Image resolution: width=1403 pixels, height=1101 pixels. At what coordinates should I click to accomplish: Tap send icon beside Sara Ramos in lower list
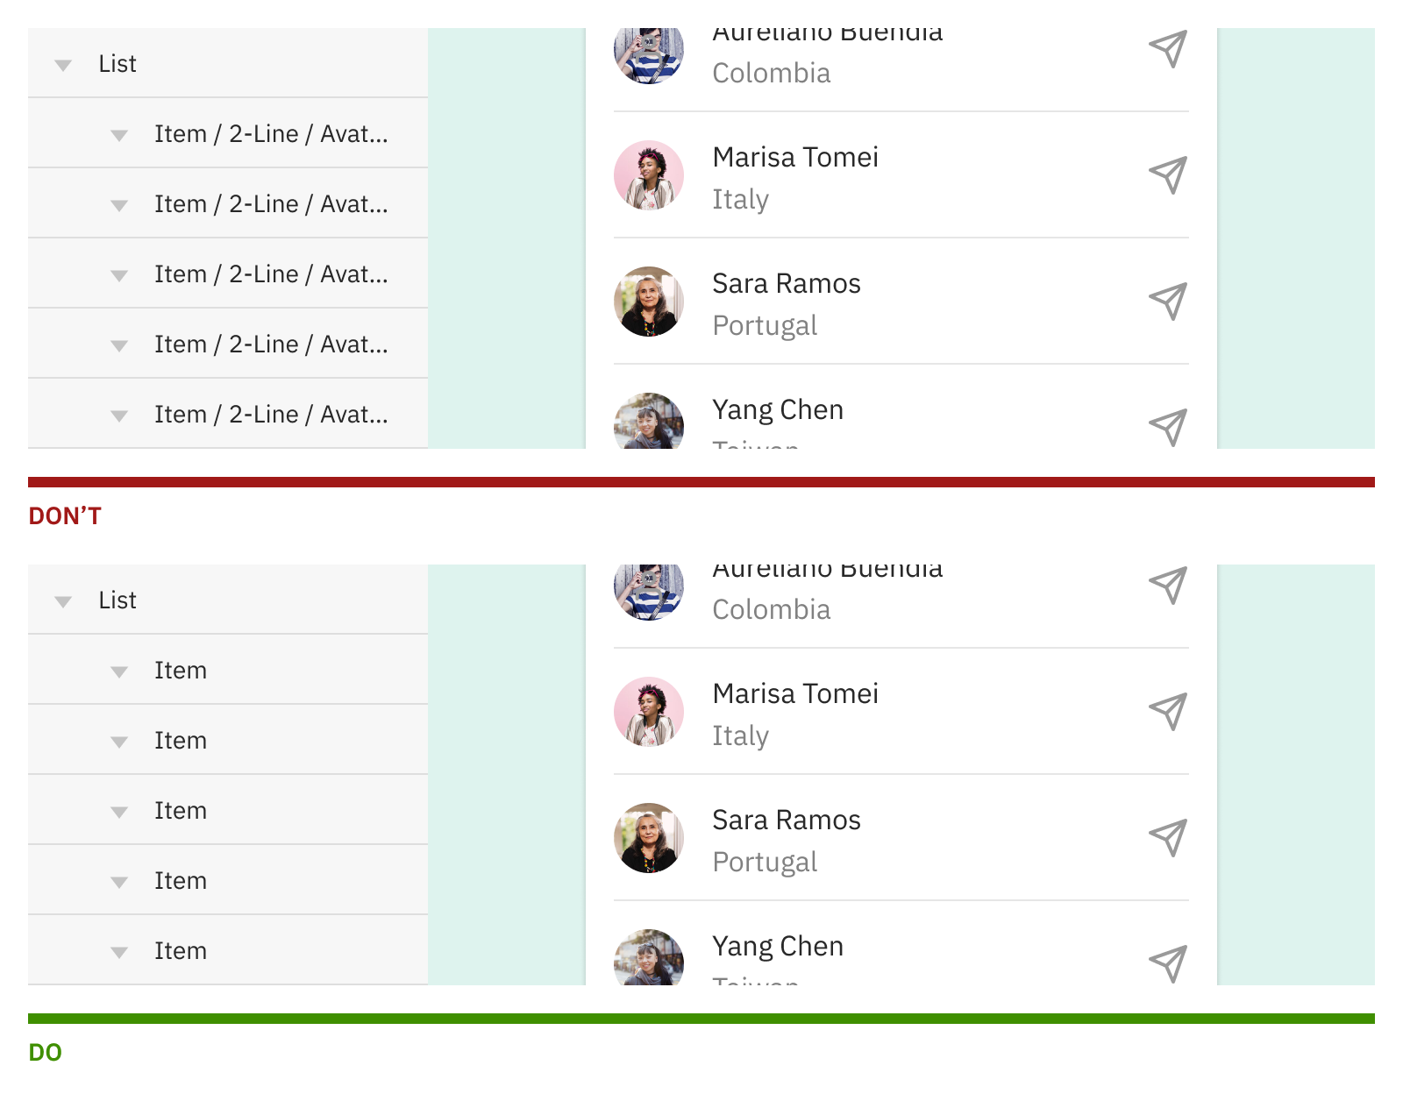pyautogui.click(x=1168, y=838)
